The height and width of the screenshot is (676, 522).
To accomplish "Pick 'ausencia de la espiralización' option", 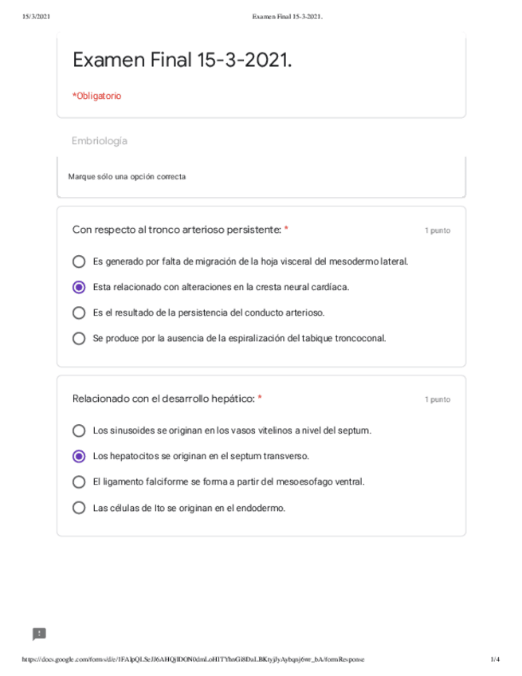I will (x=79, y=338).
